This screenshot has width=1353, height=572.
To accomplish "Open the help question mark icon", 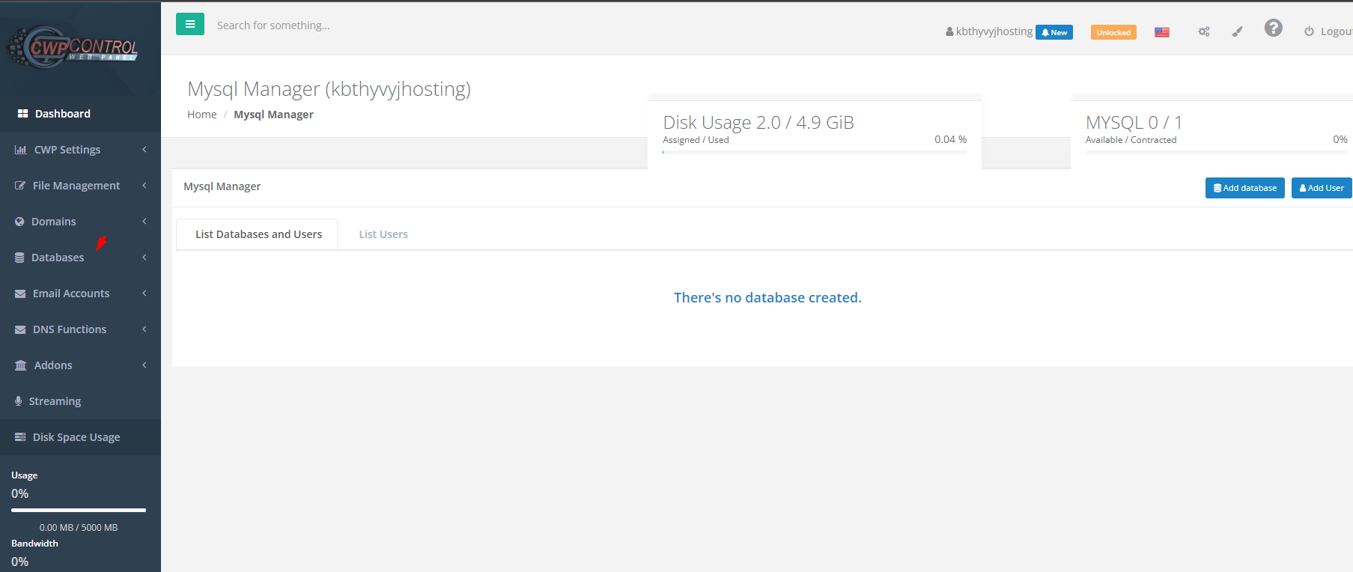I will click(1273, 28).
